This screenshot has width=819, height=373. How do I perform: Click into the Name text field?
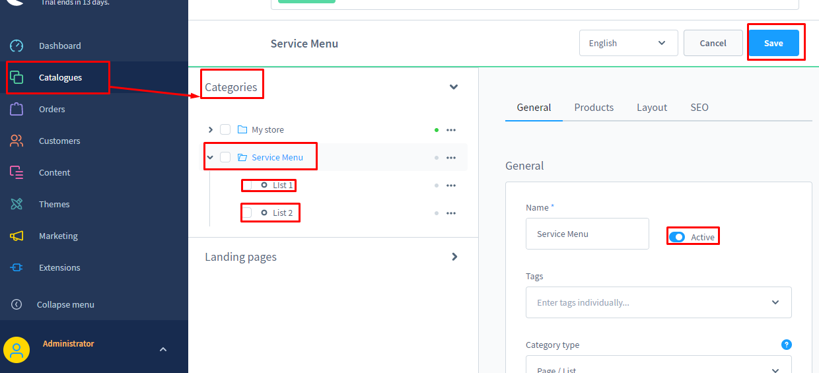(x=587, y=234)
